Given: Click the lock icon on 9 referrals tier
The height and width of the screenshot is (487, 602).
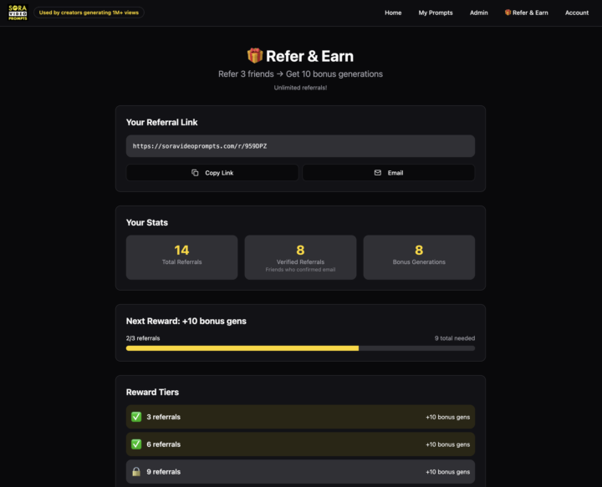Looking at the screenshot, I should [x=136, y=471].
